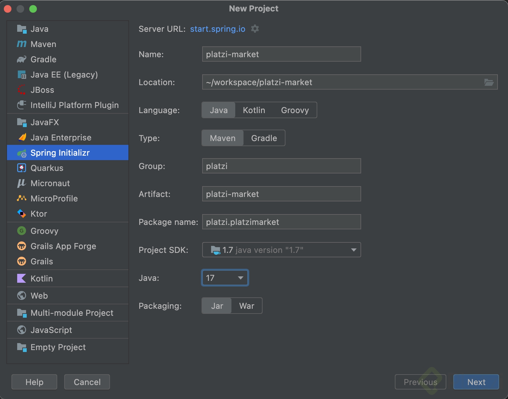This screenshot has width=508, height=399.
Task: Select Micronaut generator entry
Action: 68,183
